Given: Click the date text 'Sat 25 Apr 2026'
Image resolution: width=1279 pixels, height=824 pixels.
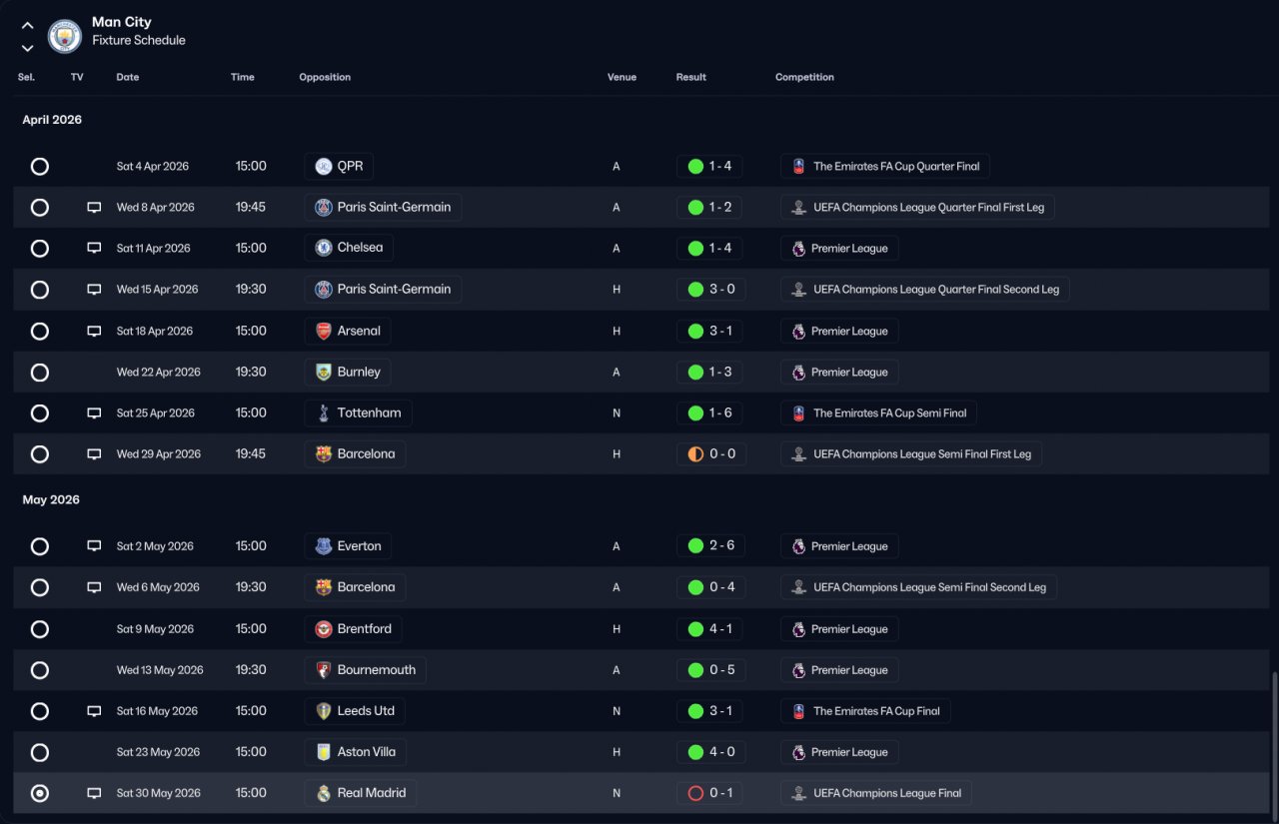Looking at the screenshot, I should [158, 412].
